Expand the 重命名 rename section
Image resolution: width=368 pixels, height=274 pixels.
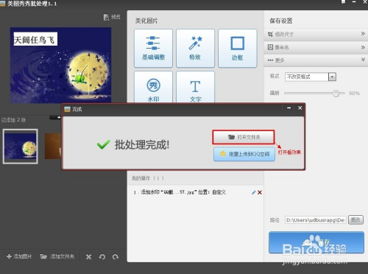click(x=316, y=47)
